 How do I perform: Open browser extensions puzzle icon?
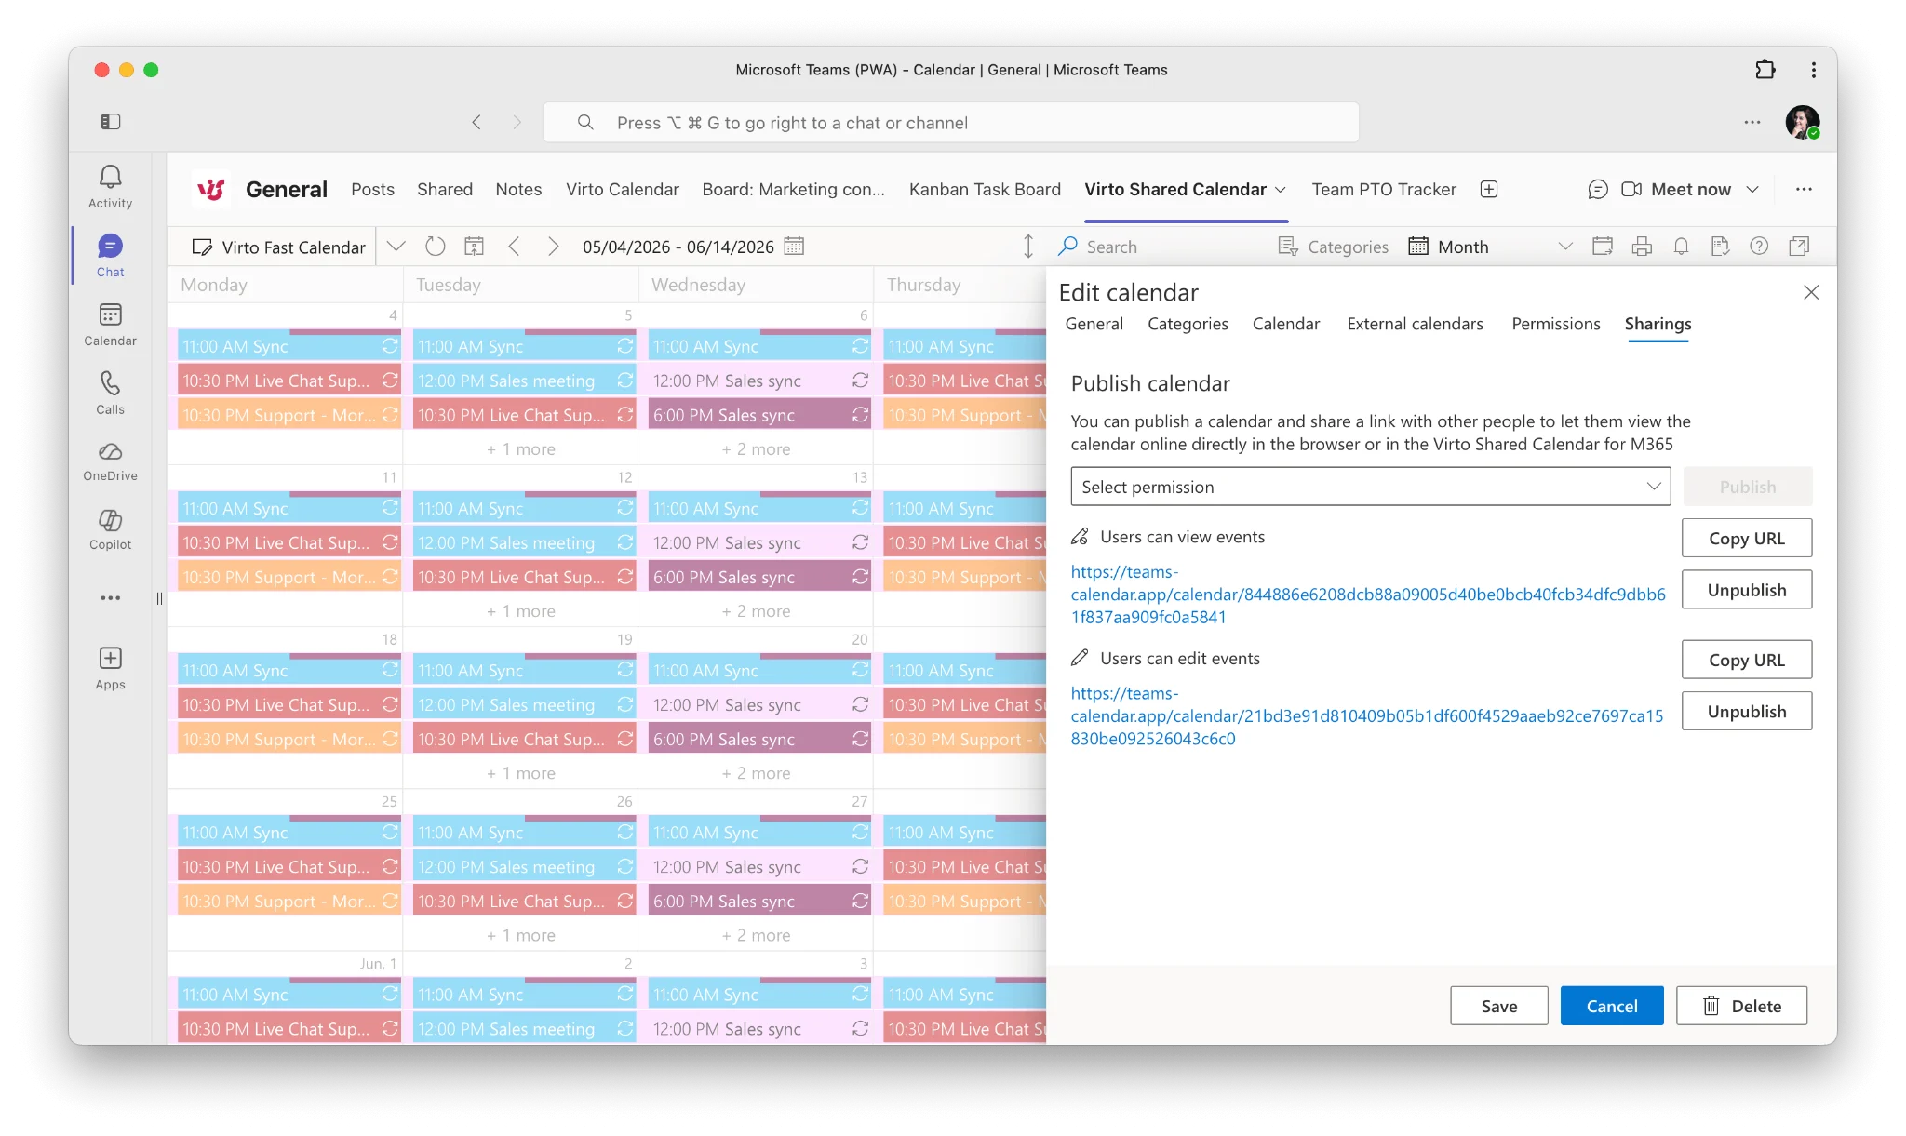(1765, 70)
